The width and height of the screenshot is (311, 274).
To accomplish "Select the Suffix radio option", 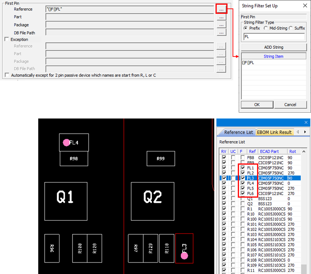I will (291, 28).
